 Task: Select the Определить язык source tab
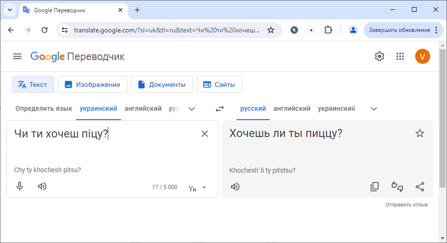(x=44, y=109)
